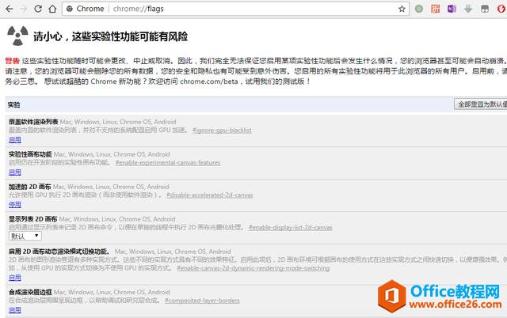Go back using the browser back arrow

pyautogui.click(x=10, y=9)
